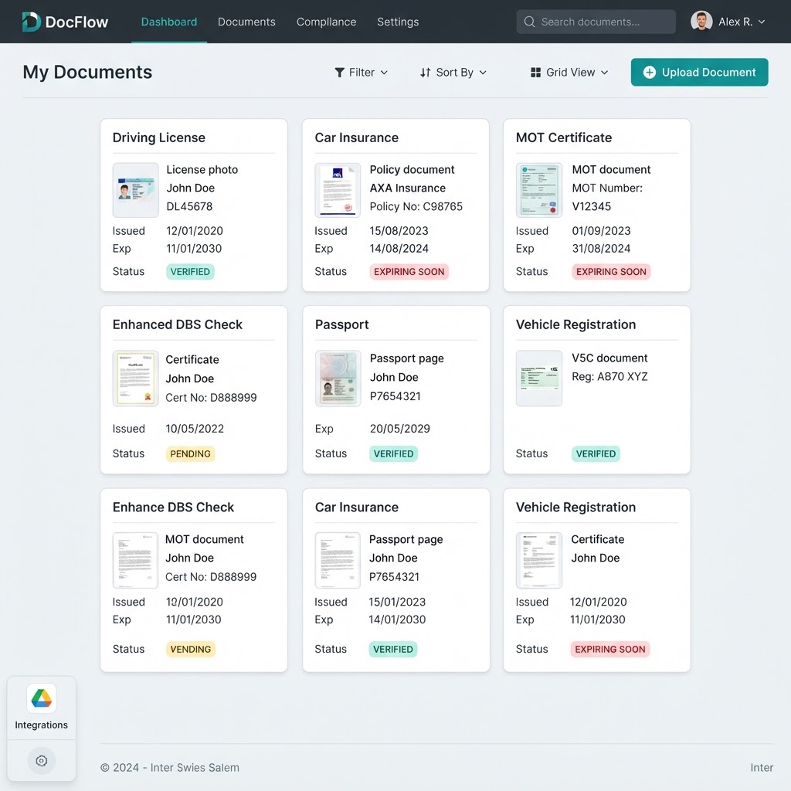Click the Grid View squares icon

click(536, 73)
